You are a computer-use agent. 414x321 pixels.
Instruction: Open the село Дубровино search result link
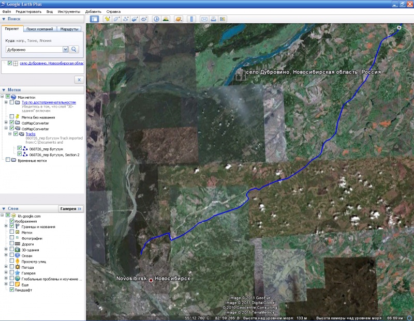point(52,63)
